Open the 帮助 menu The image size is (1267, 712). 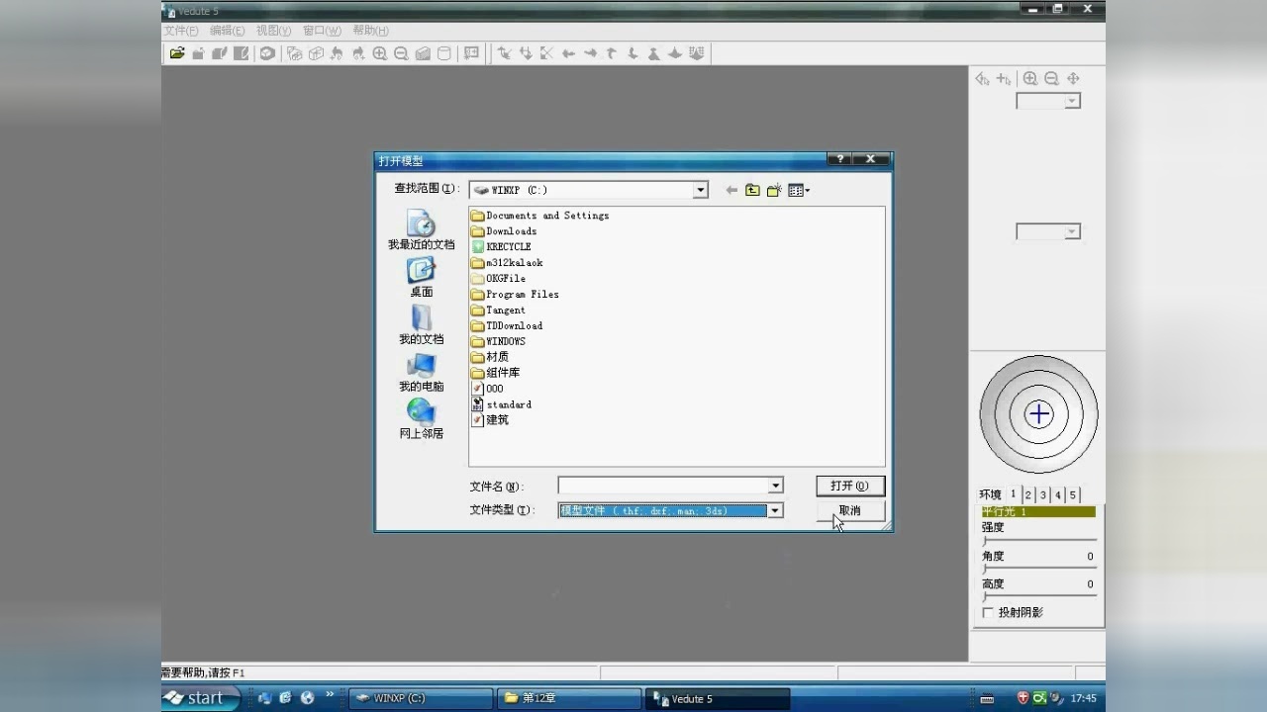(x=370, y=31)
